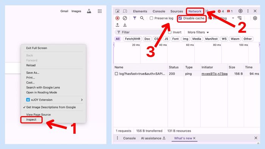Choose Save As... menu item
The image size is (265, 149).
click(33, 73)
